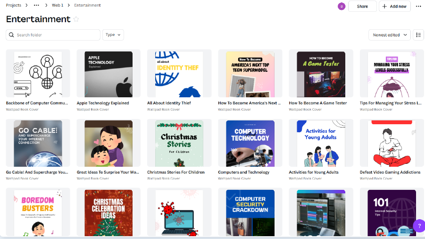Open Defeat Video Gaming Addictions design
This screenshot has width=425, height=239.
pyautogui.click(x=392, y=144)
